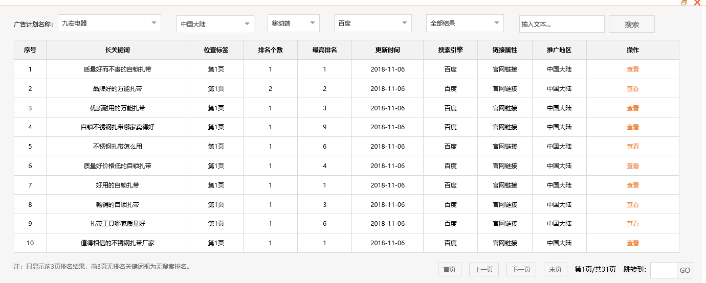Select keyword 好用的自锁扎带
The height and width of the screenshot is (283, 706).
pos(118,185)
